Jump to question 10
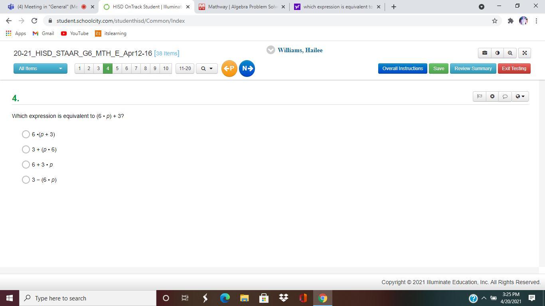Viewport: 545px width, 306px height. point(166,69)
